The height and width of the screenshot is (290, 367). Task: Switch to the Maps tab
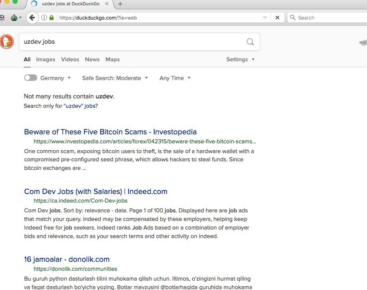tap(113, 59)
